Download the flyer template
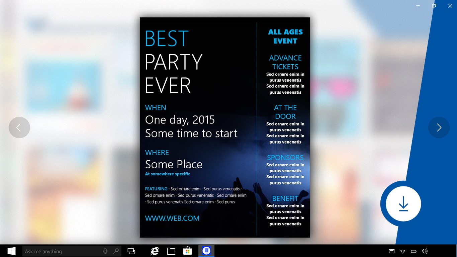This screenshot has width=457, height=257. 403,204
